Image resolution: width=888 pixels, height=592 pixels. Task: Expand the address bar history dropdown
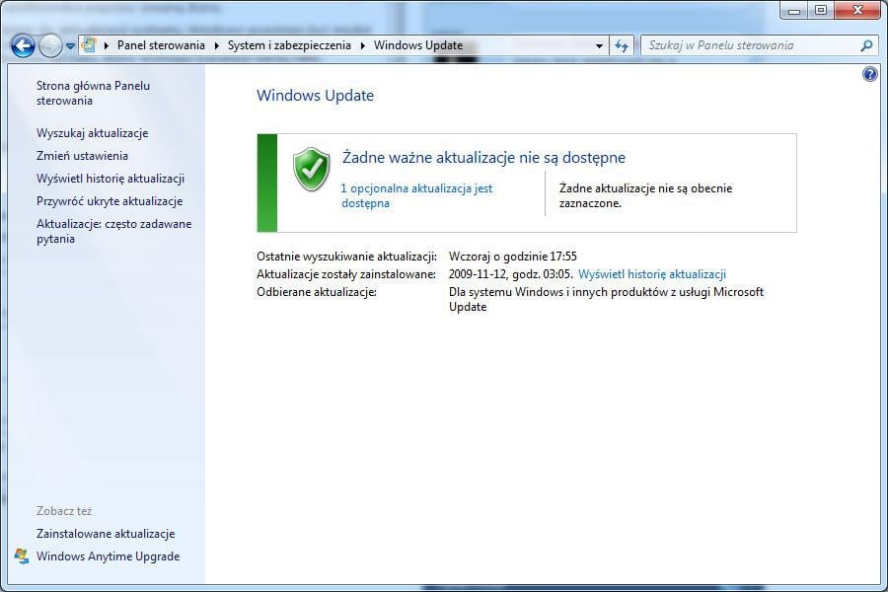coord(599,45)
